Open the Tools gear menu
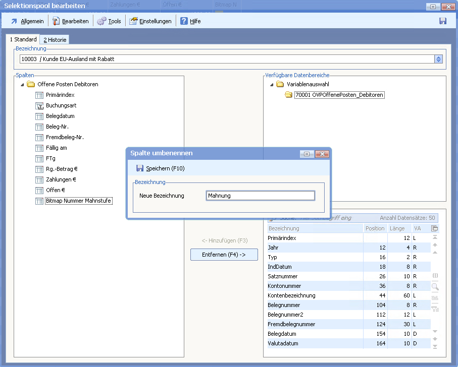Viewport: 458px width, 367px height. pyautogui.click(x=109, y=21)
